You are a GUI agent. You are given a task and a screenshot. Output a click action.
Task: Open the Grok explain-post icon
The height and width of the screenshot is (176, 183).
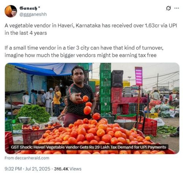pyautogui.click(x=168, y=8)
